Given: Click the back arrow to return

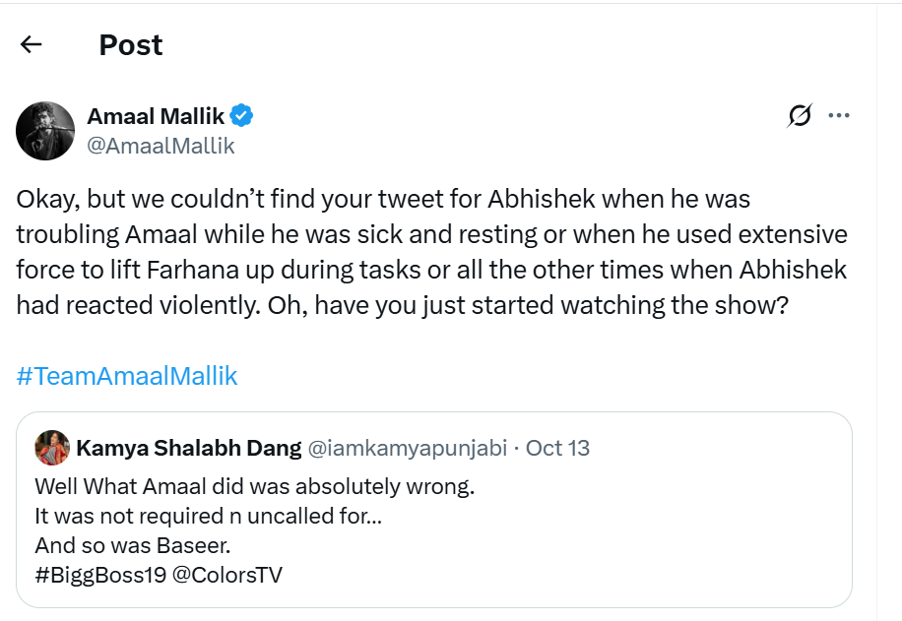Looking at the screenshot, I should click(x=32, y=43).
